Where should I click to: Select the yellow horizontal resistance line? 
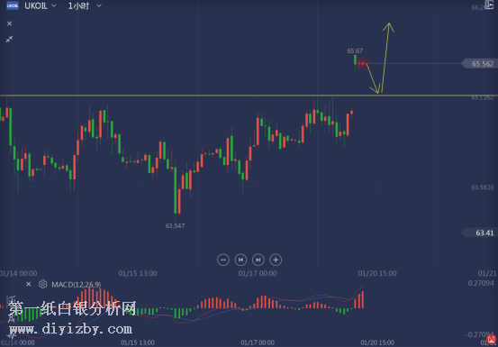point(249,95)
